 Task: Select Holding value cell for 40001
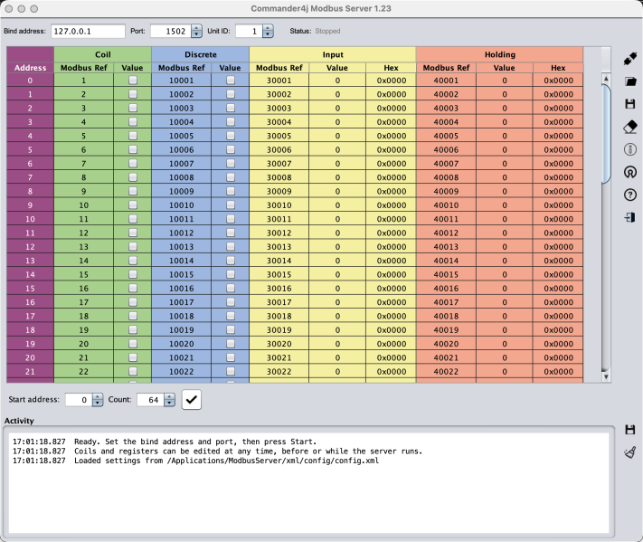[x=505, y=81]
